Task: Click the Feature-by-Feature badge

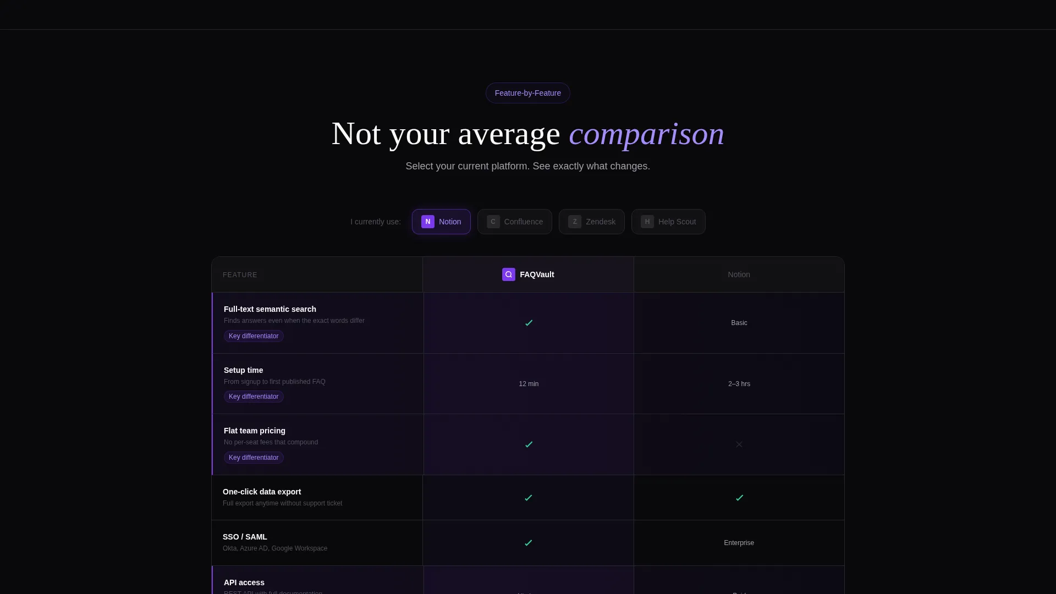Action: coord(528,93)
